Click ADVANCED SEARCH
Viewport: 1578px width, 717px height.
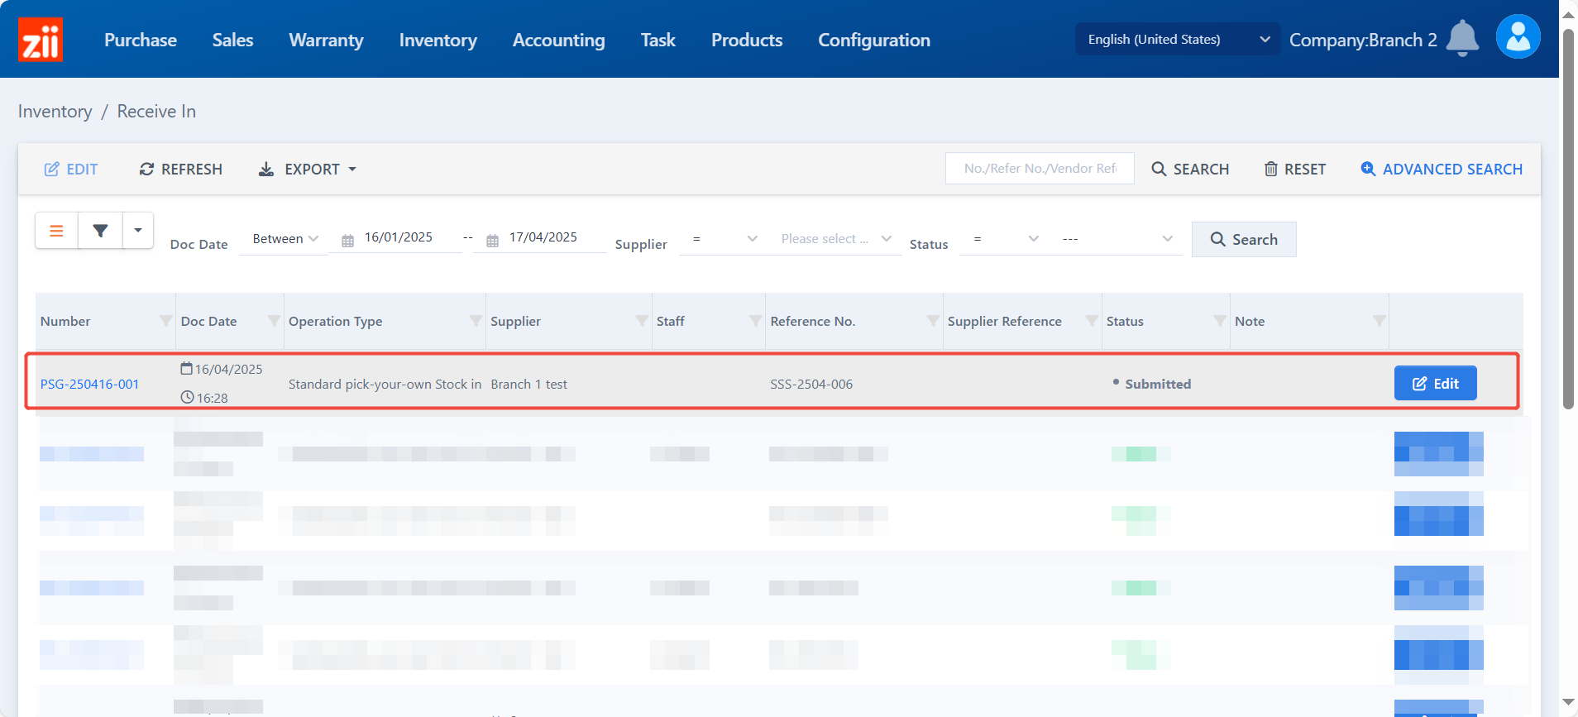click(x=1442, y=169)
